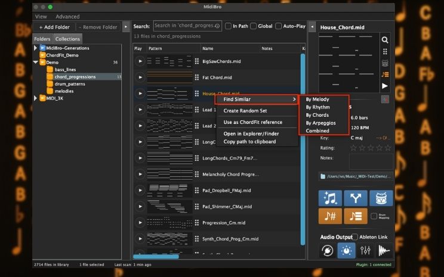Screen dimensions: 444x277
Task: Click the drag handle dots for Synth_Chord_Prog_Cm.mid
Action: coord(197,238)
